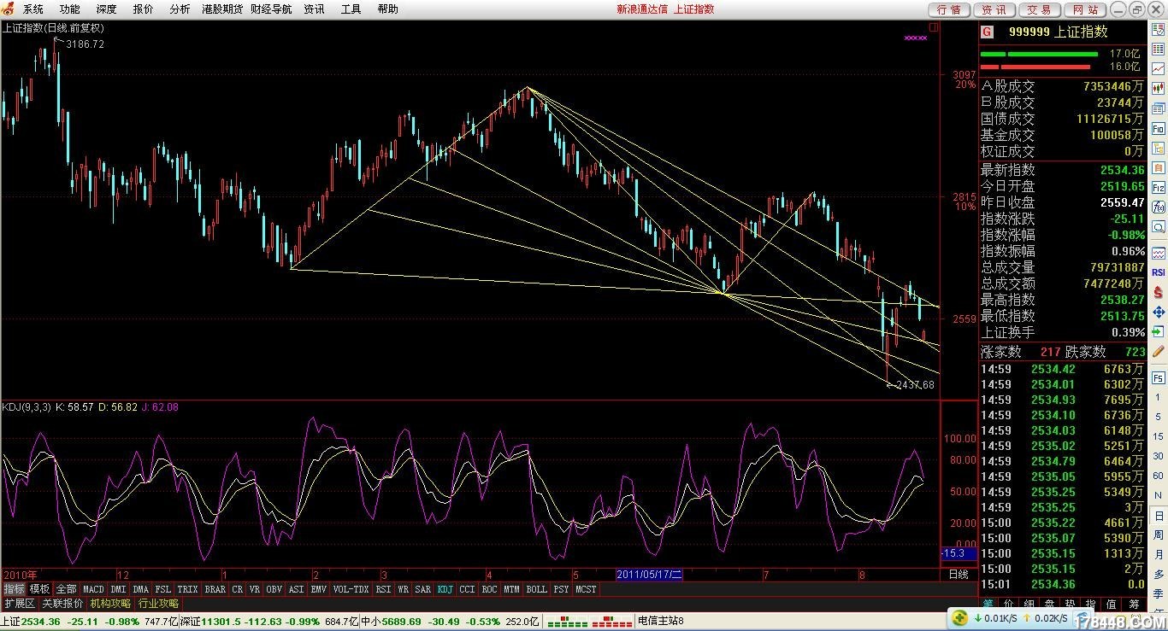1168x631 pixels.
Task: Click the green arrow exit sidebar icon
Action: pos(1158,333)
